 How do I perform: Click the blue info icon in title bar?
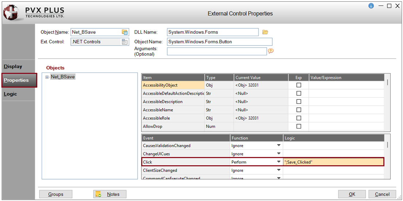point(371,6)
